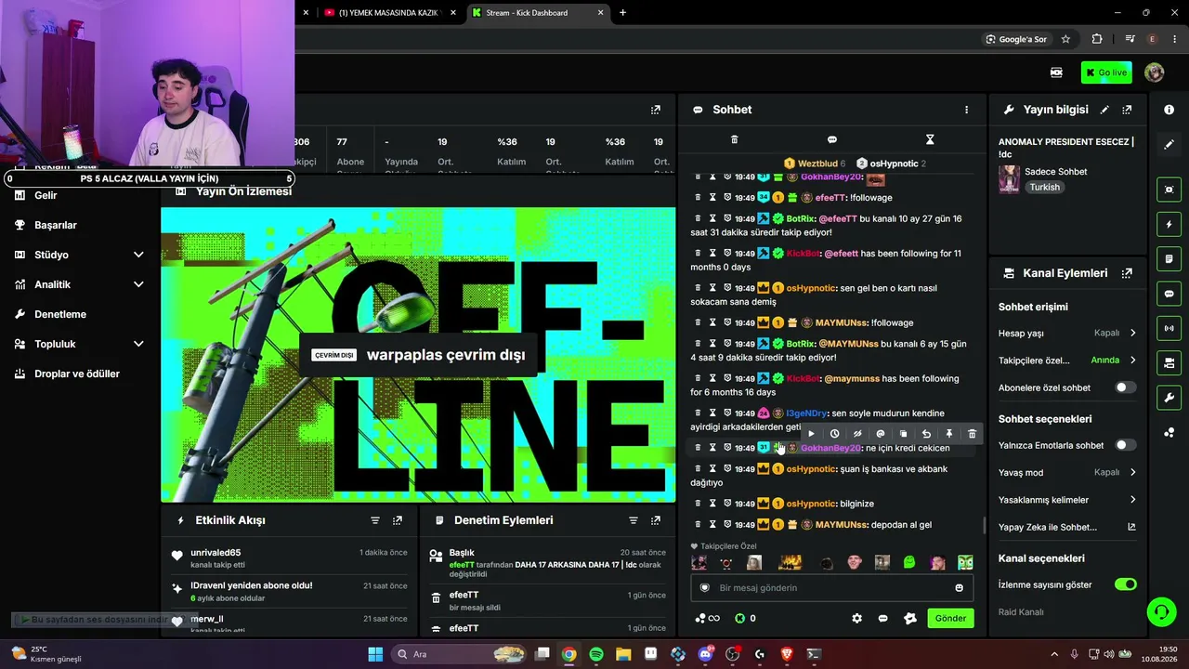Click the Windows taskbar search box
This screenshot has height=669, width=1189.
point(458,654)
